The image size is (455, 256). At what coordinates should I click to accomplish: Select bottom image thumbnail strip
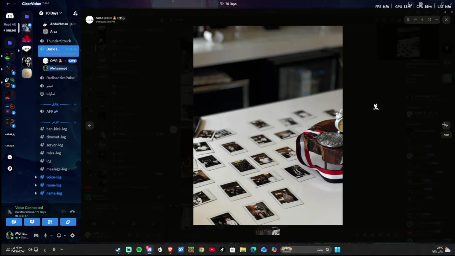pos(268,232)
